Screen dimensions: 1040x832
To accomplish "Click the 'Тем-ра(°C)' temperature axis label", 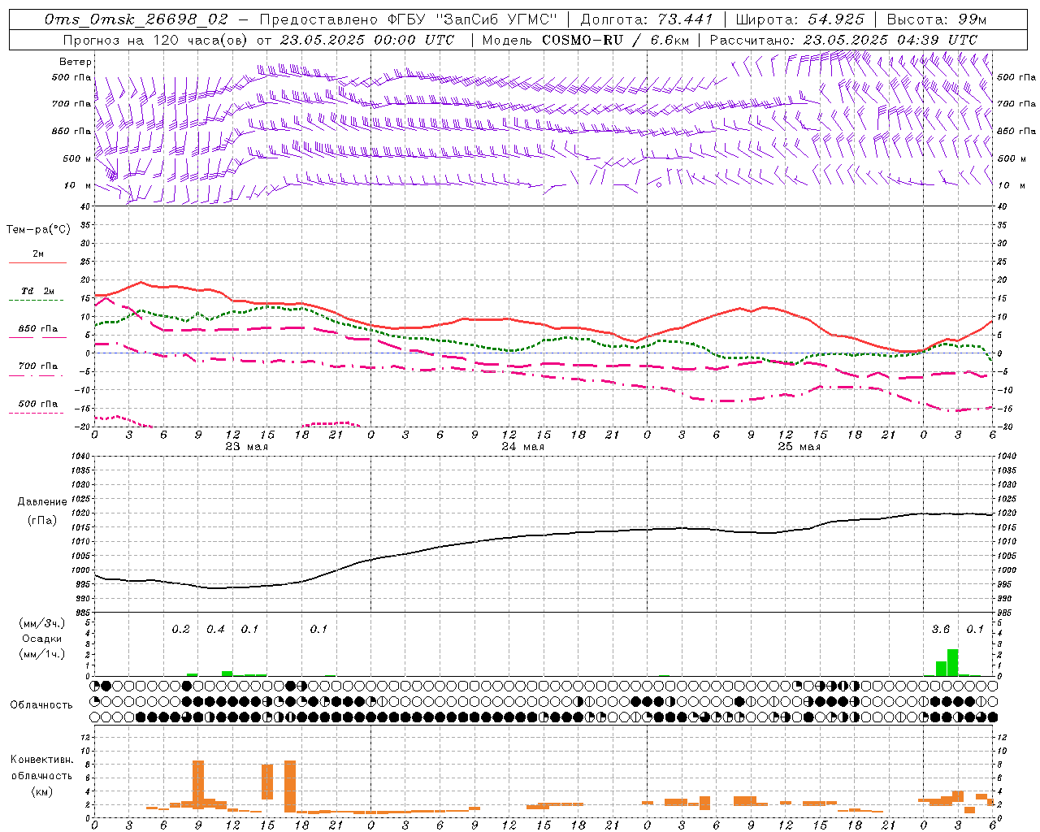I will click(38, 230).
